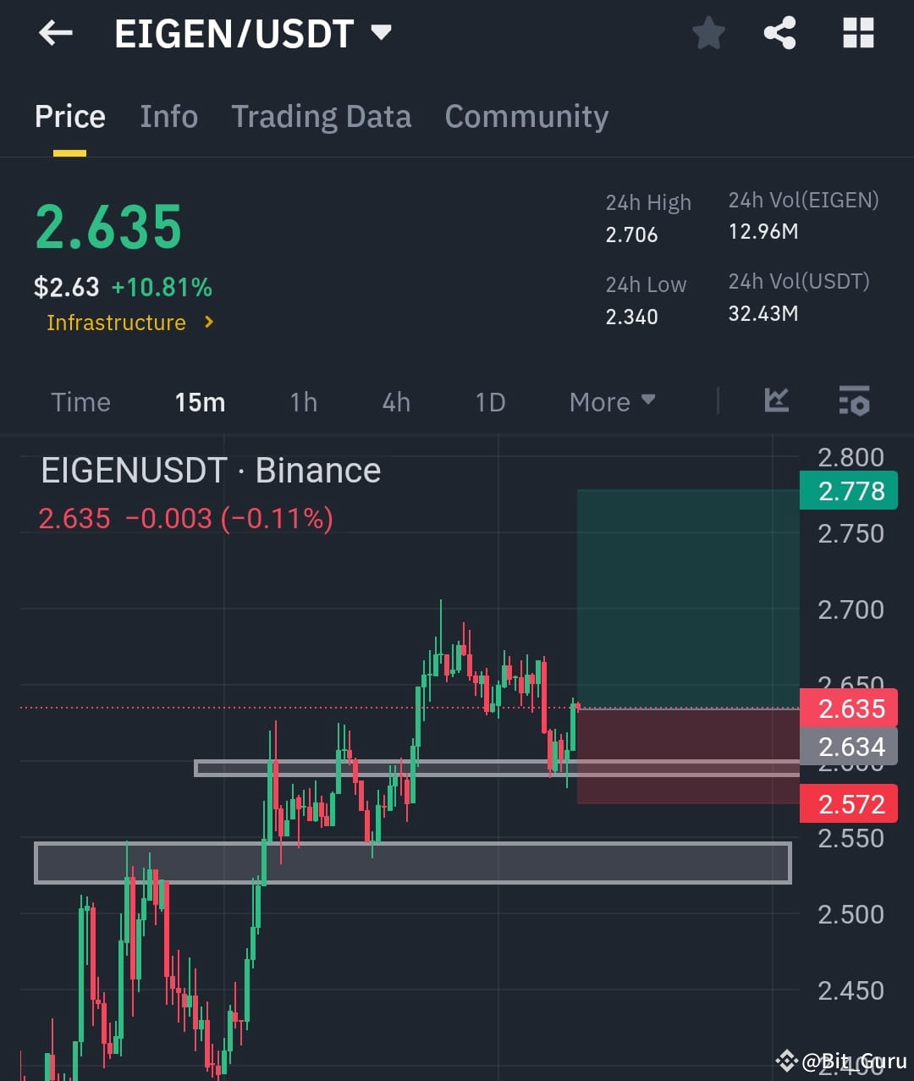The width and height of the screenshot is (914, 1081).
Task: Open the Community tab
Action: click(x=526, y=116)
